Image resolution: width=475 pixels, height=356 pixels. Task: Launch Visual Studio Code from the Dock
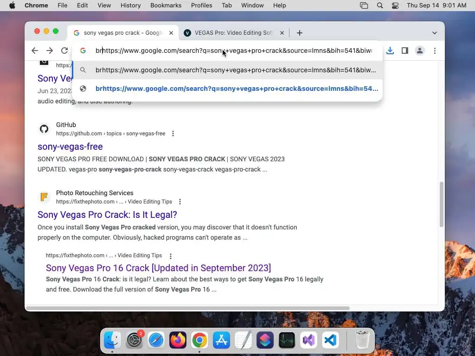tap(330, 340)
